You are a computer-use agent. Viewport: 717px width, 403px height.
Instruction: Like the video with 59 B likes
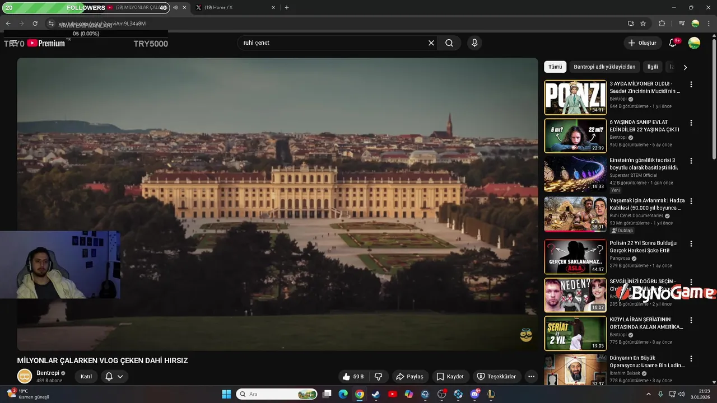(x=353, y=377)
